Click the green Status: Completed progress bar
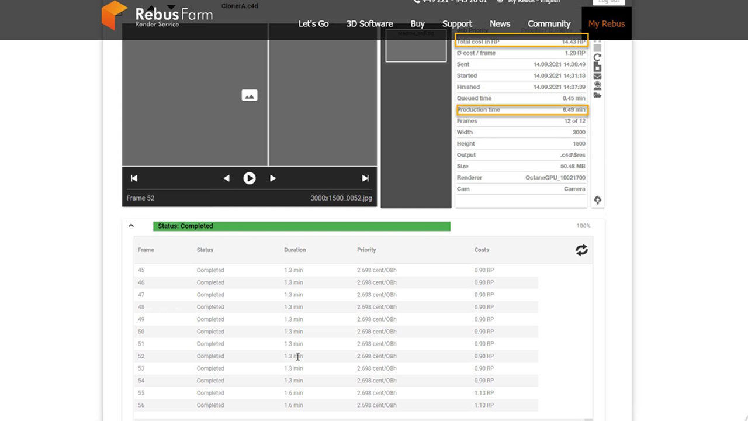Screen dimensions: 748x421 [302, 226]
